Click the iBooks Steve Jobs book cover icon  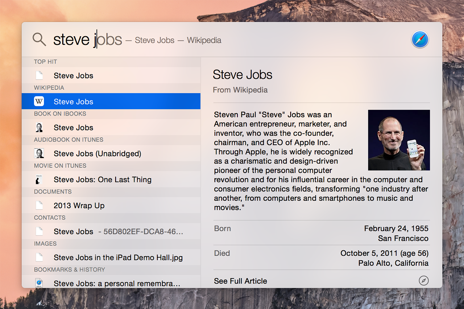click(39, 127)
